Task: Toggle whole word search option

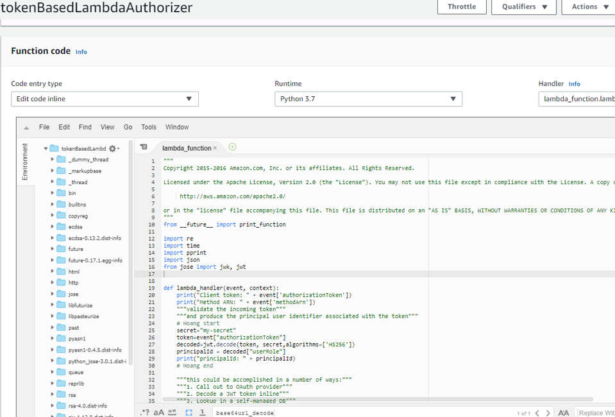Action: (x=172, y=413)
